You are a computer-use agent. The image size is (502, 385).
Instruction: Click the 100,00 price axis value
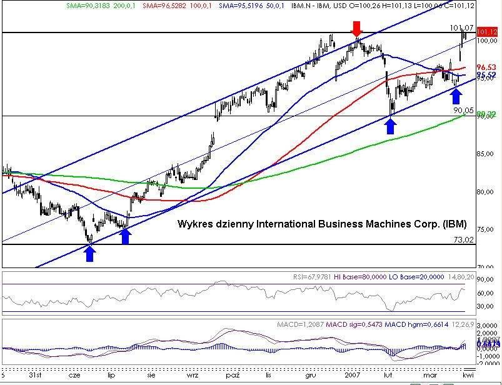(x=487, y=41)
